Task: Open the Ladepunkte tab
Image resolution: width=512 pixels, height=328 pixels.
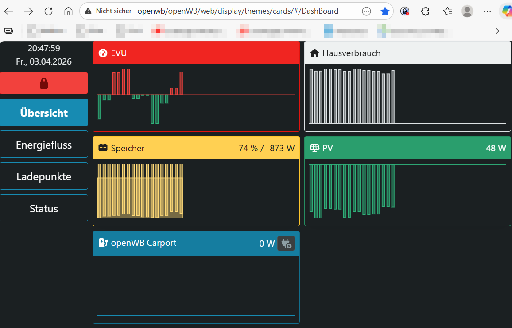Action: (44, 176)
